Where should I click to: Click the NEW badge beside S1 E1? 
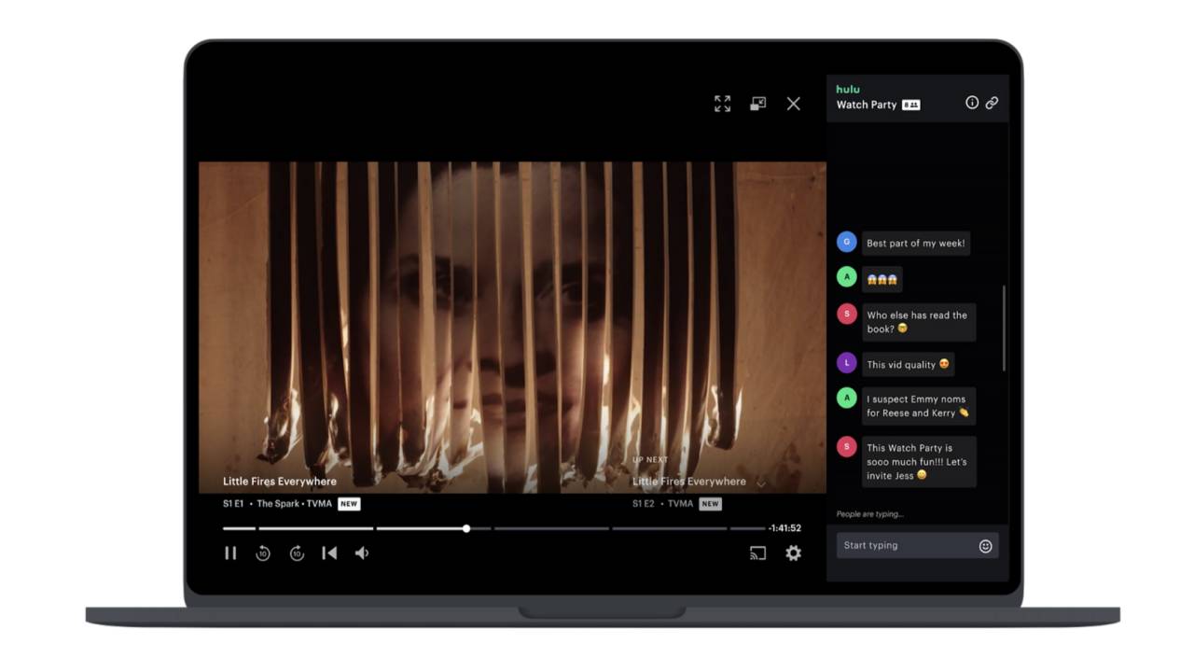click(349, 504)
